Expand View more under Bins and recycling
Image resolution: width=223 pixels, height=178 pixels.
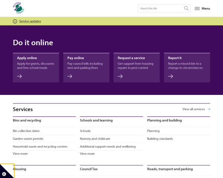point(20,154)
